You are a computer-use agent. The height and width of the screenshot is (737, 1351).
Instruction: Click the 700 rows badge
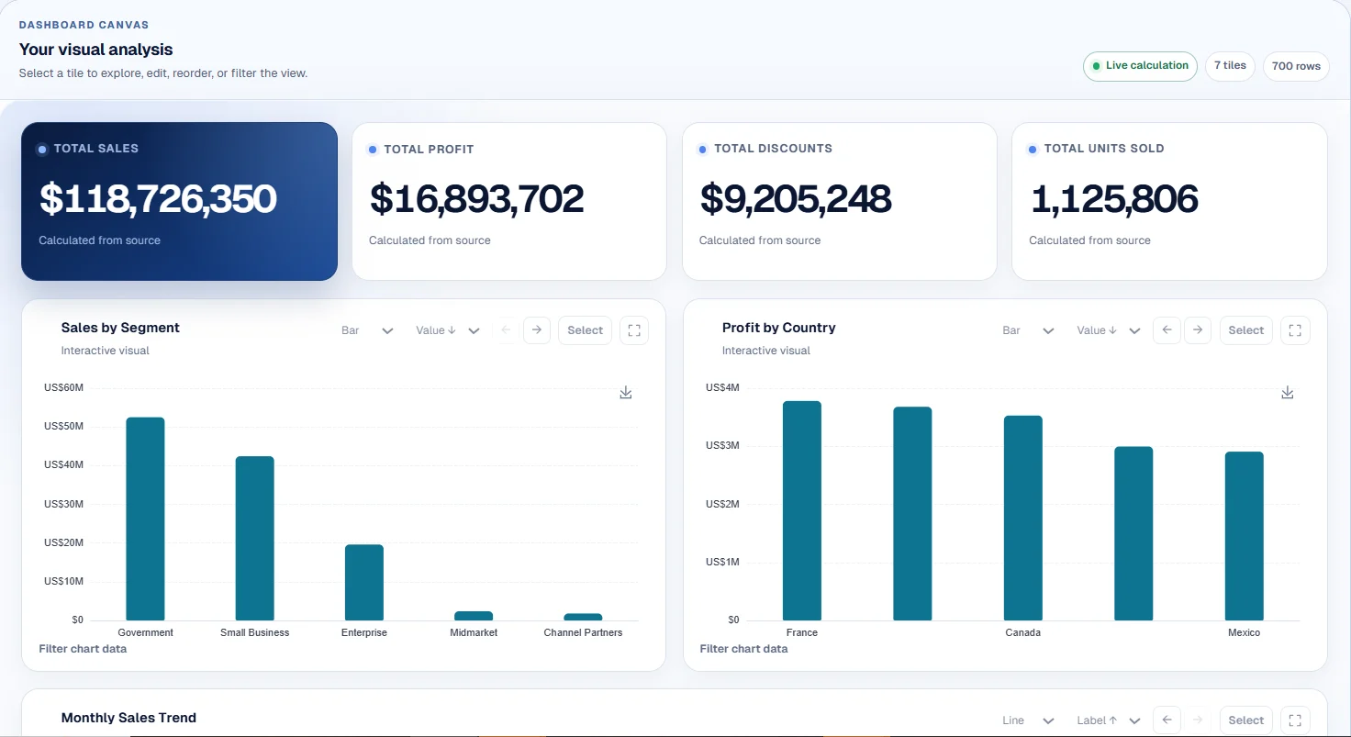point(1296,66)
